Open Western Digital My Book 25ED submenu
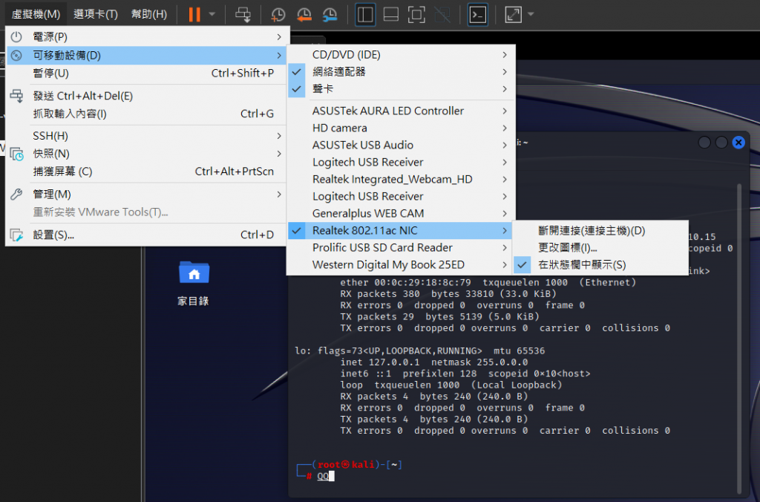This screenshot has height=502, width=760. (x=402, y=265)
